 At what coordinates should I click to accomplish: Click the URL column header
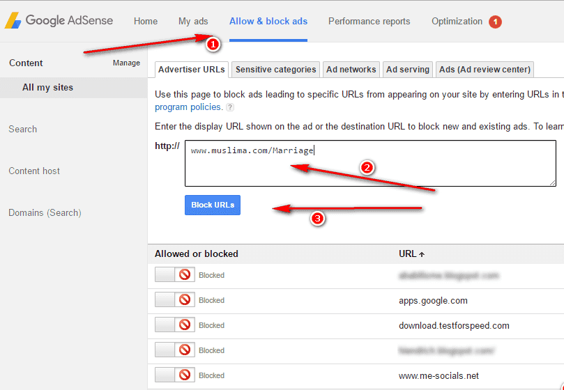pyautogui.click(x=411, y=253)
